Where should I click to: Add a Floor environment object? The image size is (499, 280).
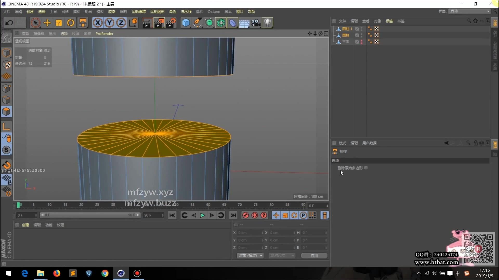244,23
